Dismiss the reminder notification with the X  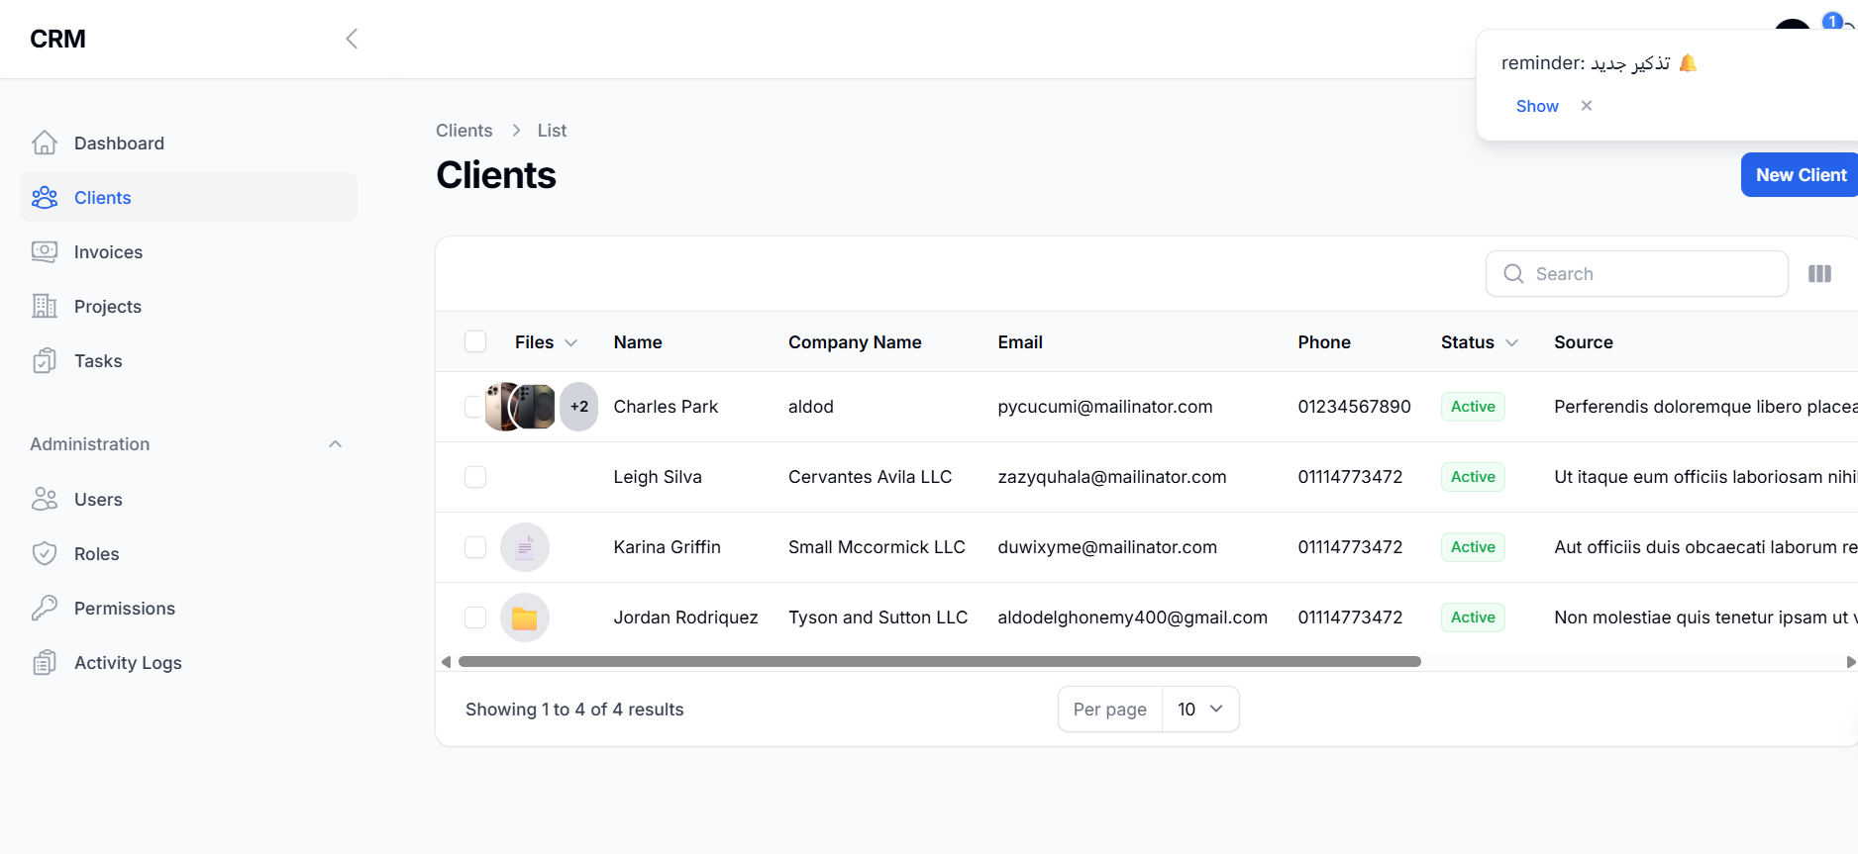pos(1587,106)
